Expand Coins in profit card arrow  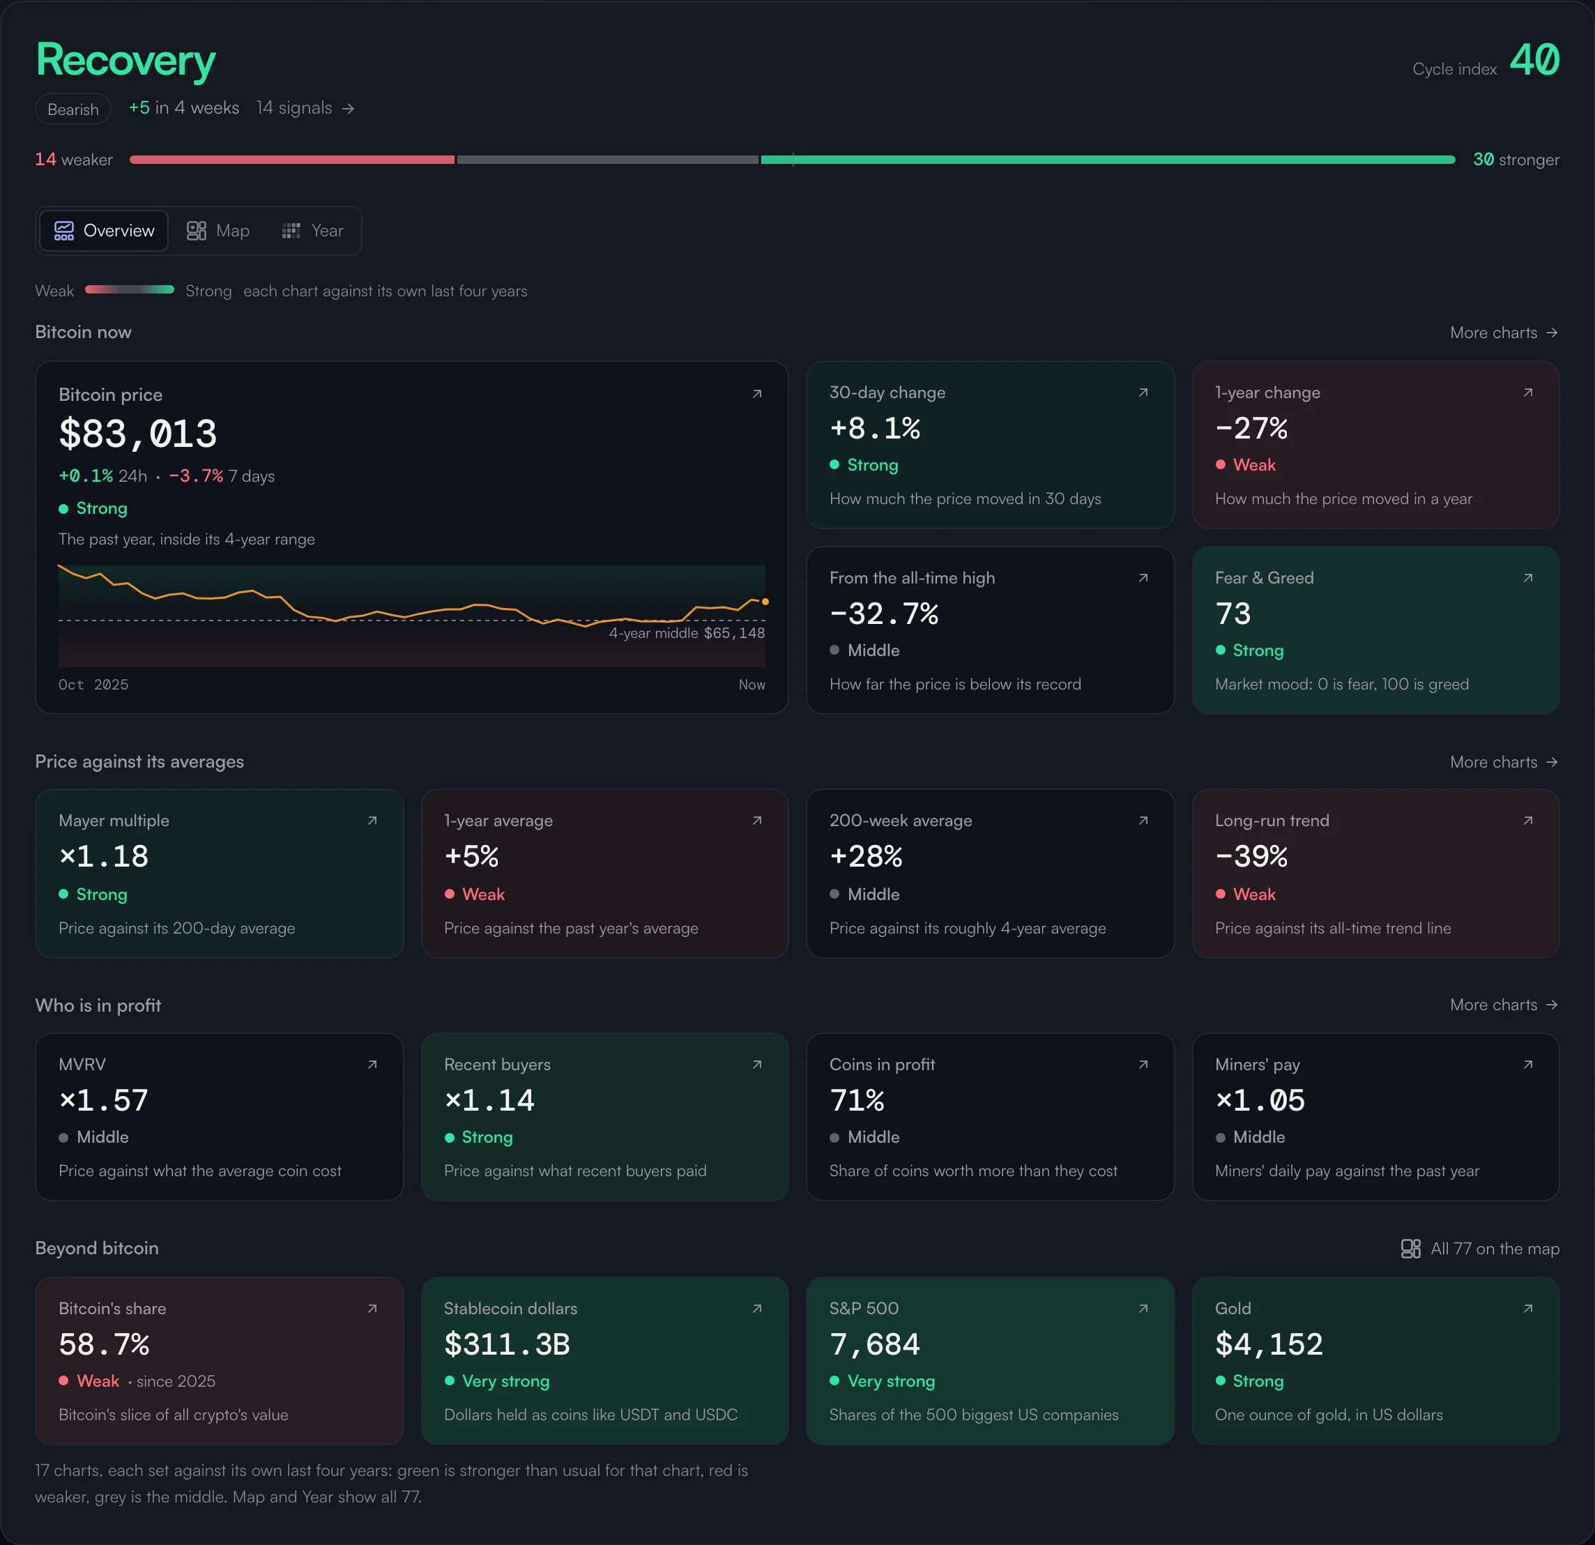click(1143, 1065)
